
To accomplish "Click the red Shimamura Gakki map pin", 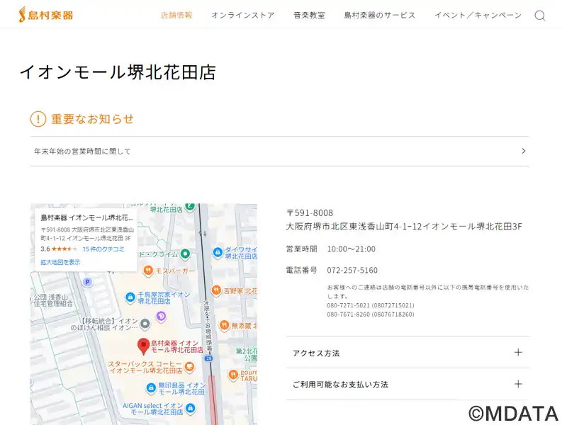I will point(143,346).
